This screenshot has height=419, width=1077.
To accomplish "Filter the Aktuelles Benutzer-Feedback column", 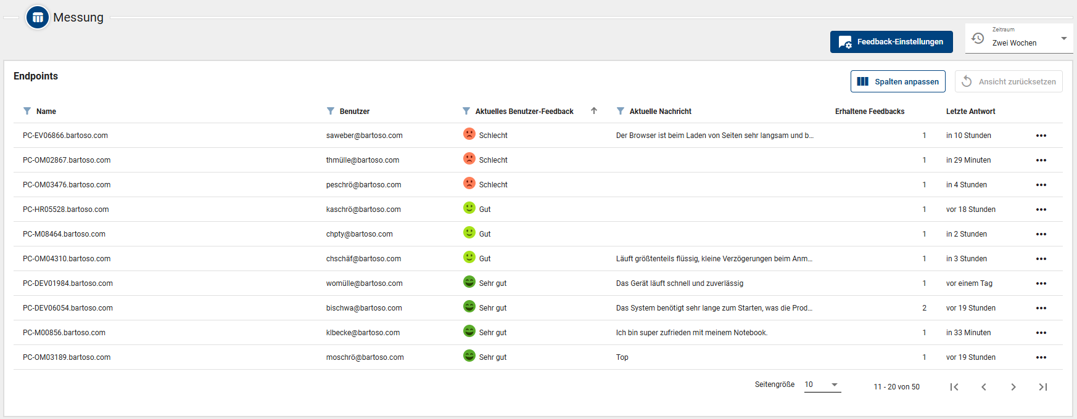I will coord(466,112).
